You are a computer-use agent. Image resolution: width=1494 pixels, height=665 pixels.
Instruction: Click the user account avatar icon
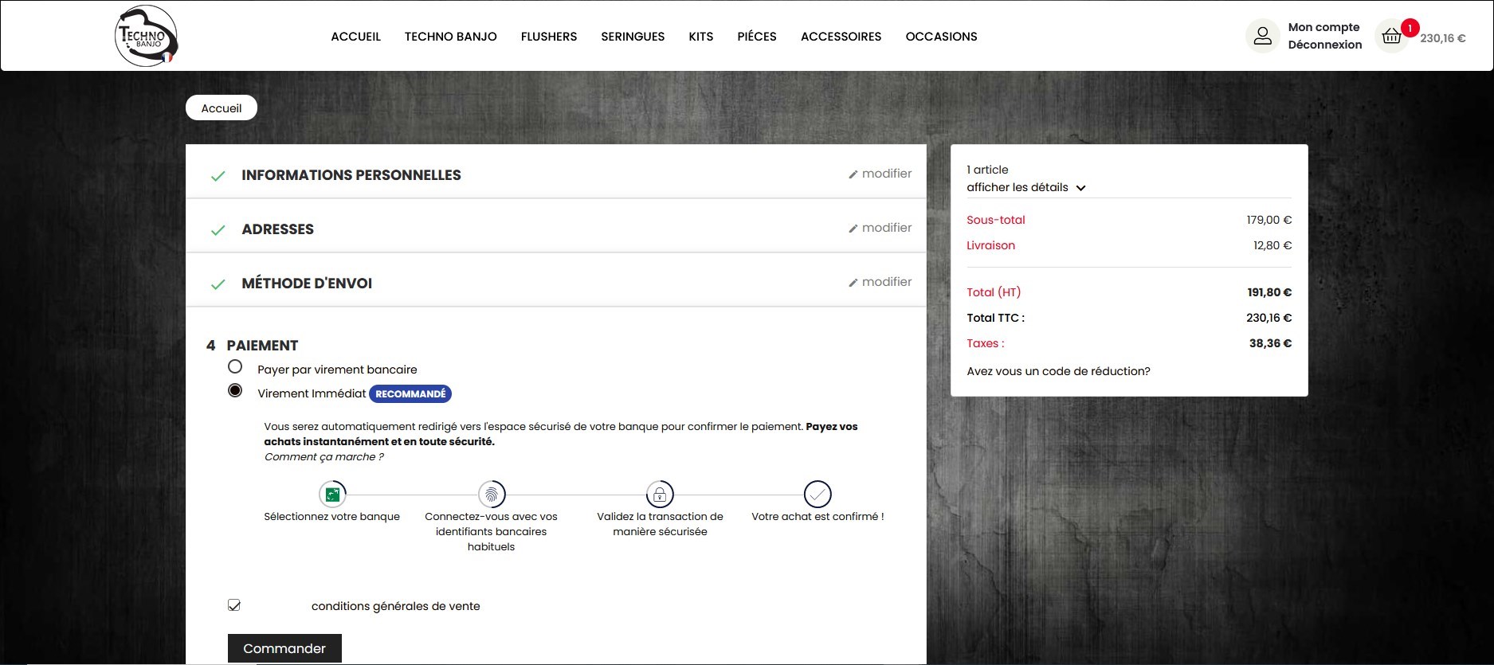[x=1262, y=37]
